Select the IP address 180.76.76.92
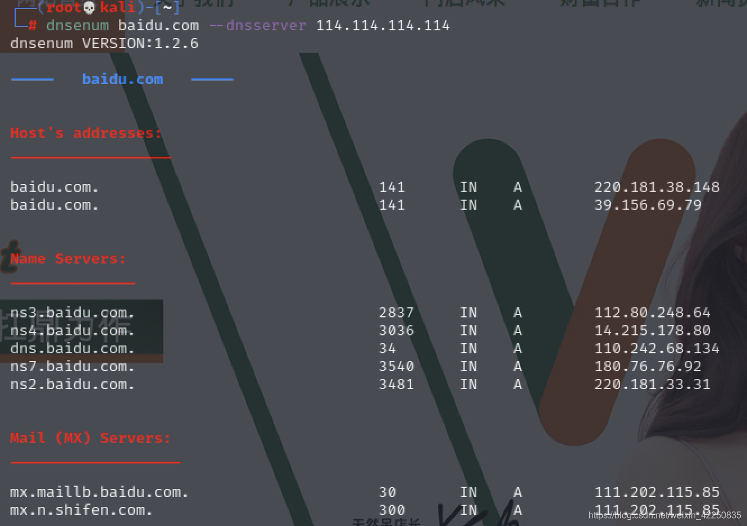This screenshot has width=747, height=526. (648, 366)
